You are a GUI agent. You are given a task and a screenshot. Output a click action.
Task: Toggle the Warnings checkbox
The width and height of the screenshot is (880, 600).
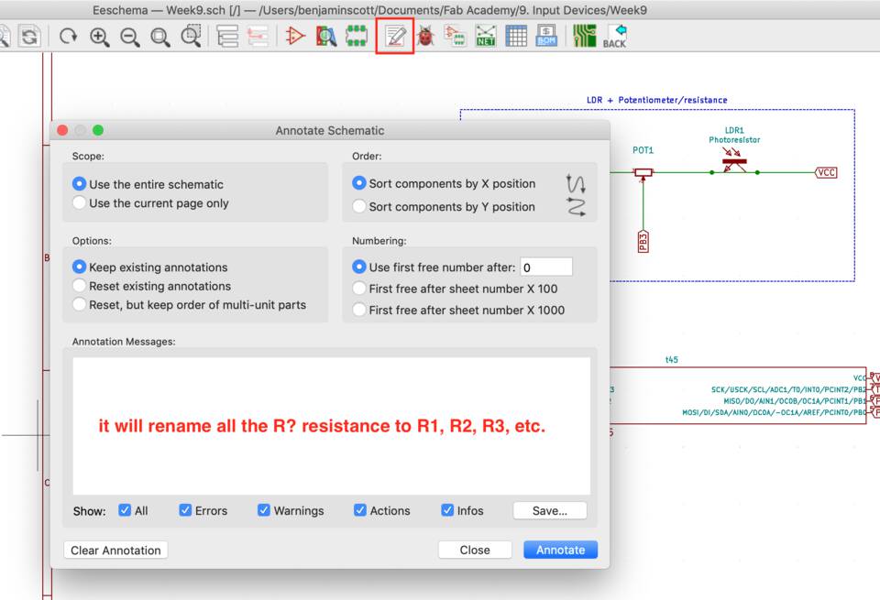[264, 510]
